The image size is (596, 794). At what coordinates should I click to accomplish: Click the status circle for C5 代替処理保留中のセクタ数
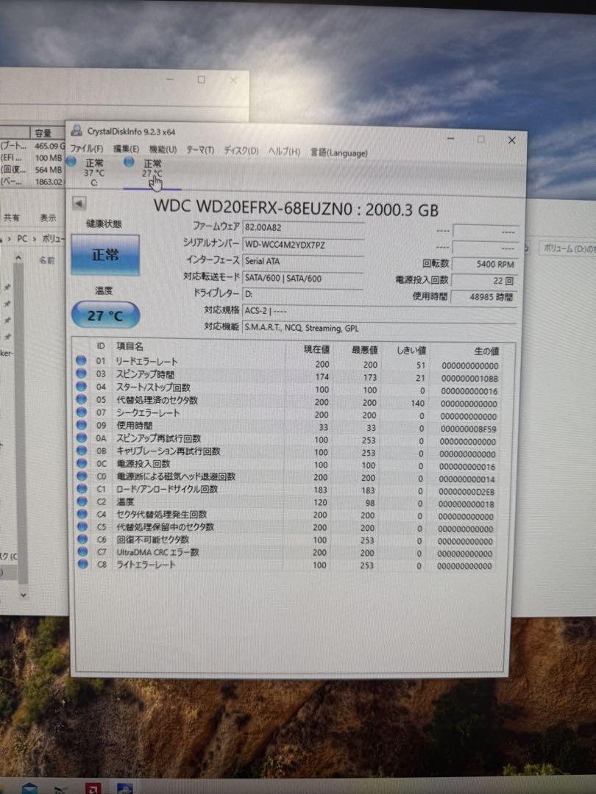coord(82,526)
